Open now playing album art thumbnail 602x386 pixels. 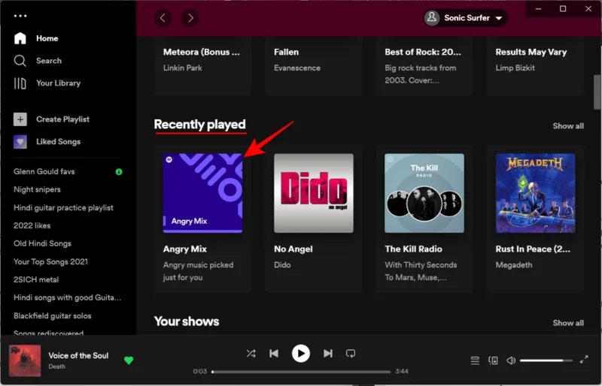(25, 360)
